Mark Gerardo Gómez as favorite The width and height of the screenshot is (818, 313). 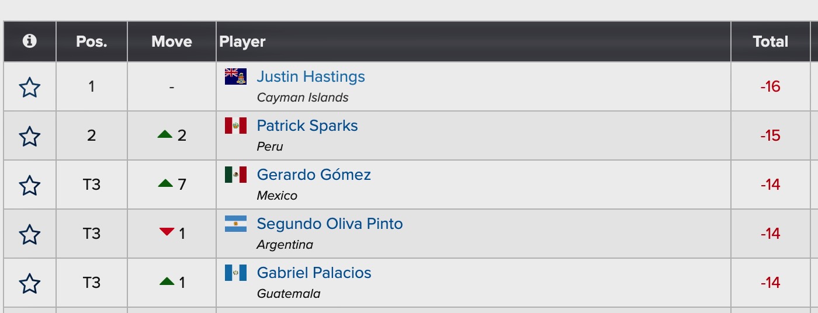[30, 186]
